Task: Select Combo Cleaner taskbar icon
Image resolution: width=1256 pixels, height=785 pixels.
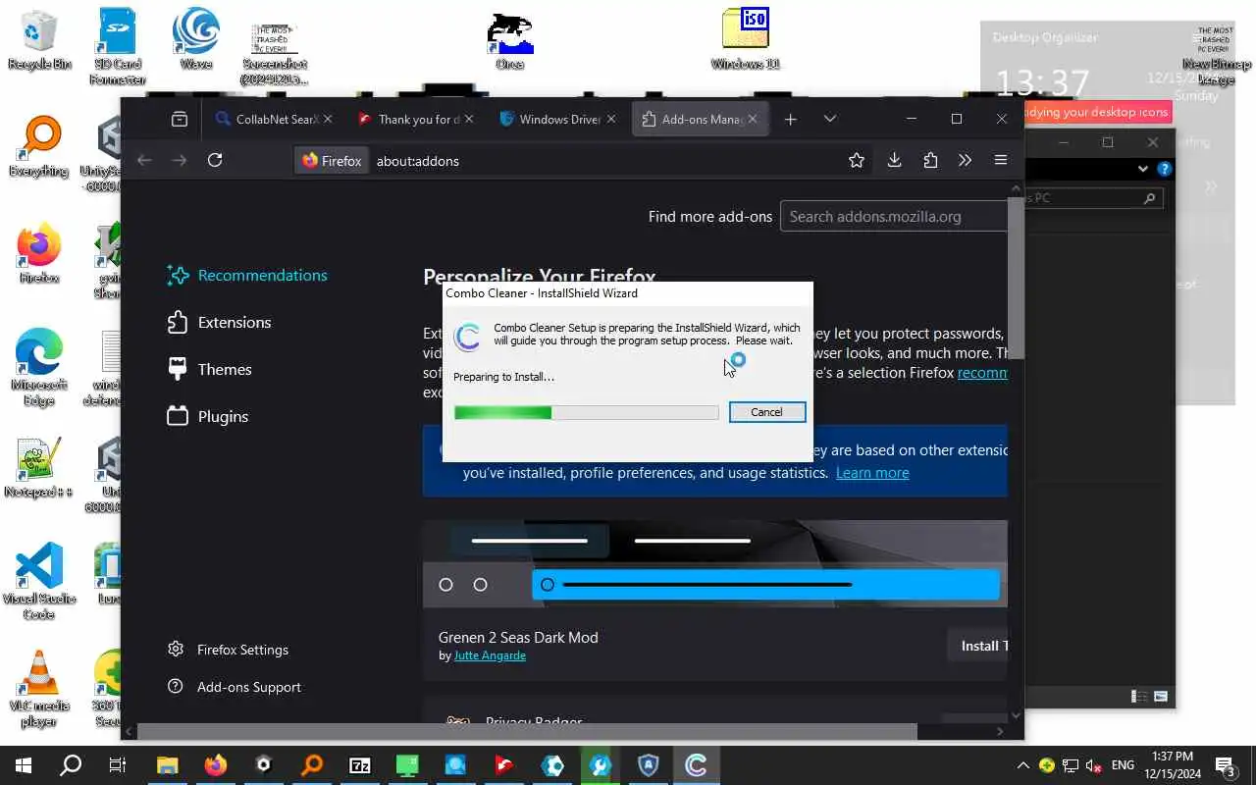Action: point(697,765)
